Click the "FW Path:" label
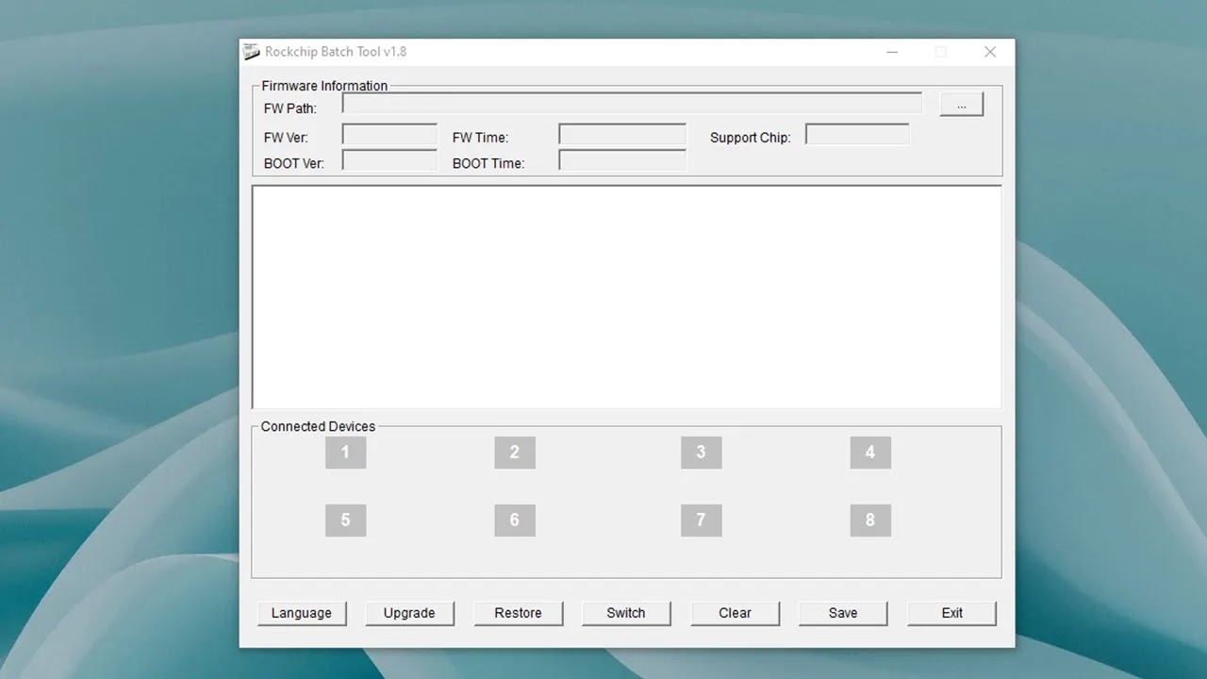The width and height of the screenshot is (1207, 679). coord(290,108)
